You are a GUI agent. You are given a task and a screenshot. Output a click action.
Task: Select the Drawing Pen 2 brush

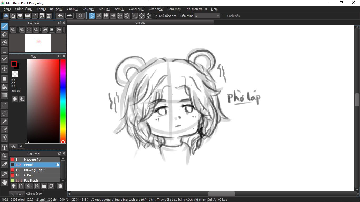coord(34,170)
